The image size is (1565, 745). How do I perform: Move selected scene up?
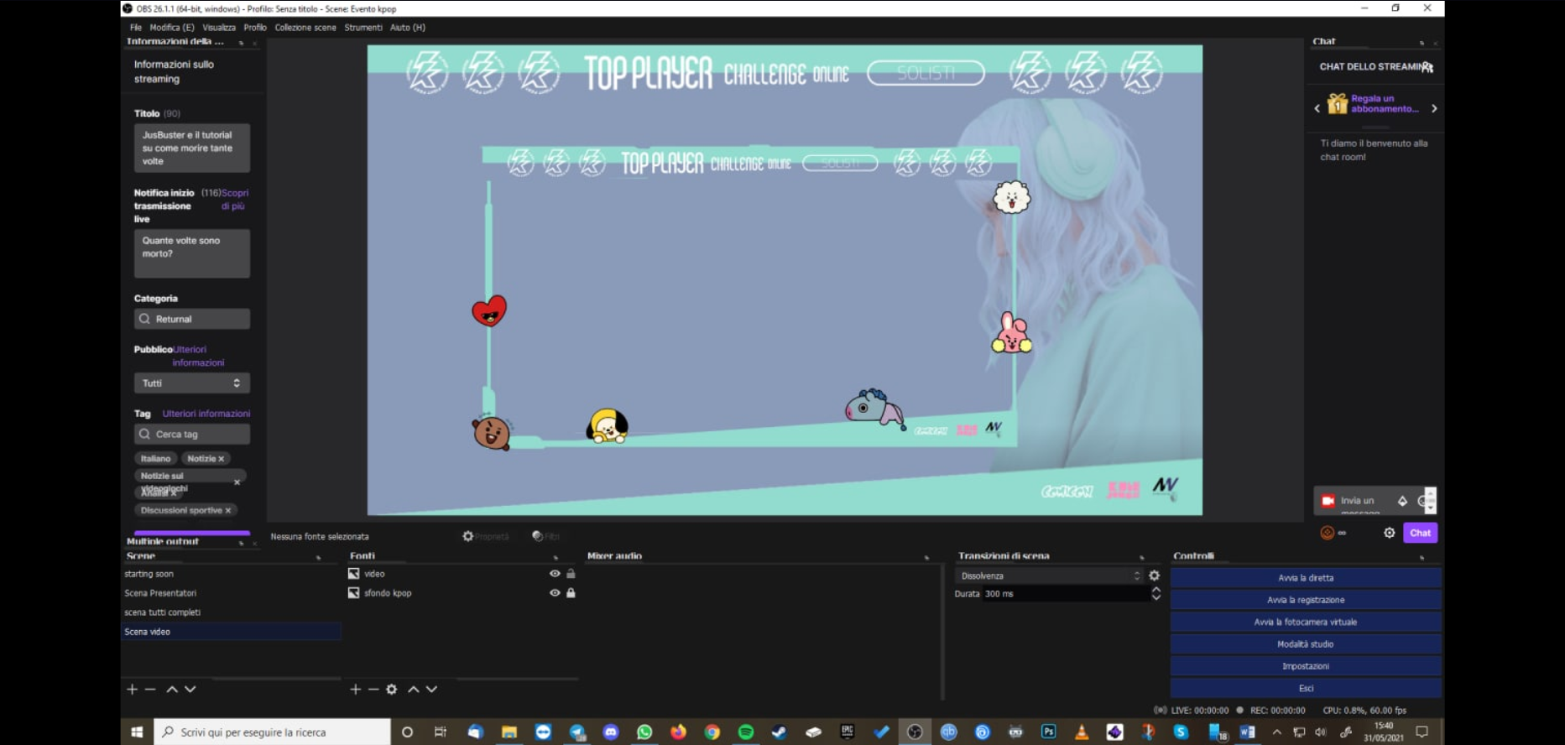(x=172, y=689)
